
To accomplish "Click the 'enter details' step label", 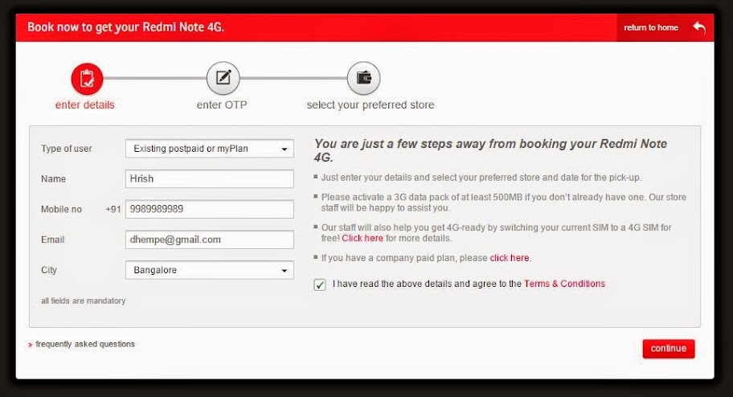I will (x=84, y=104).
